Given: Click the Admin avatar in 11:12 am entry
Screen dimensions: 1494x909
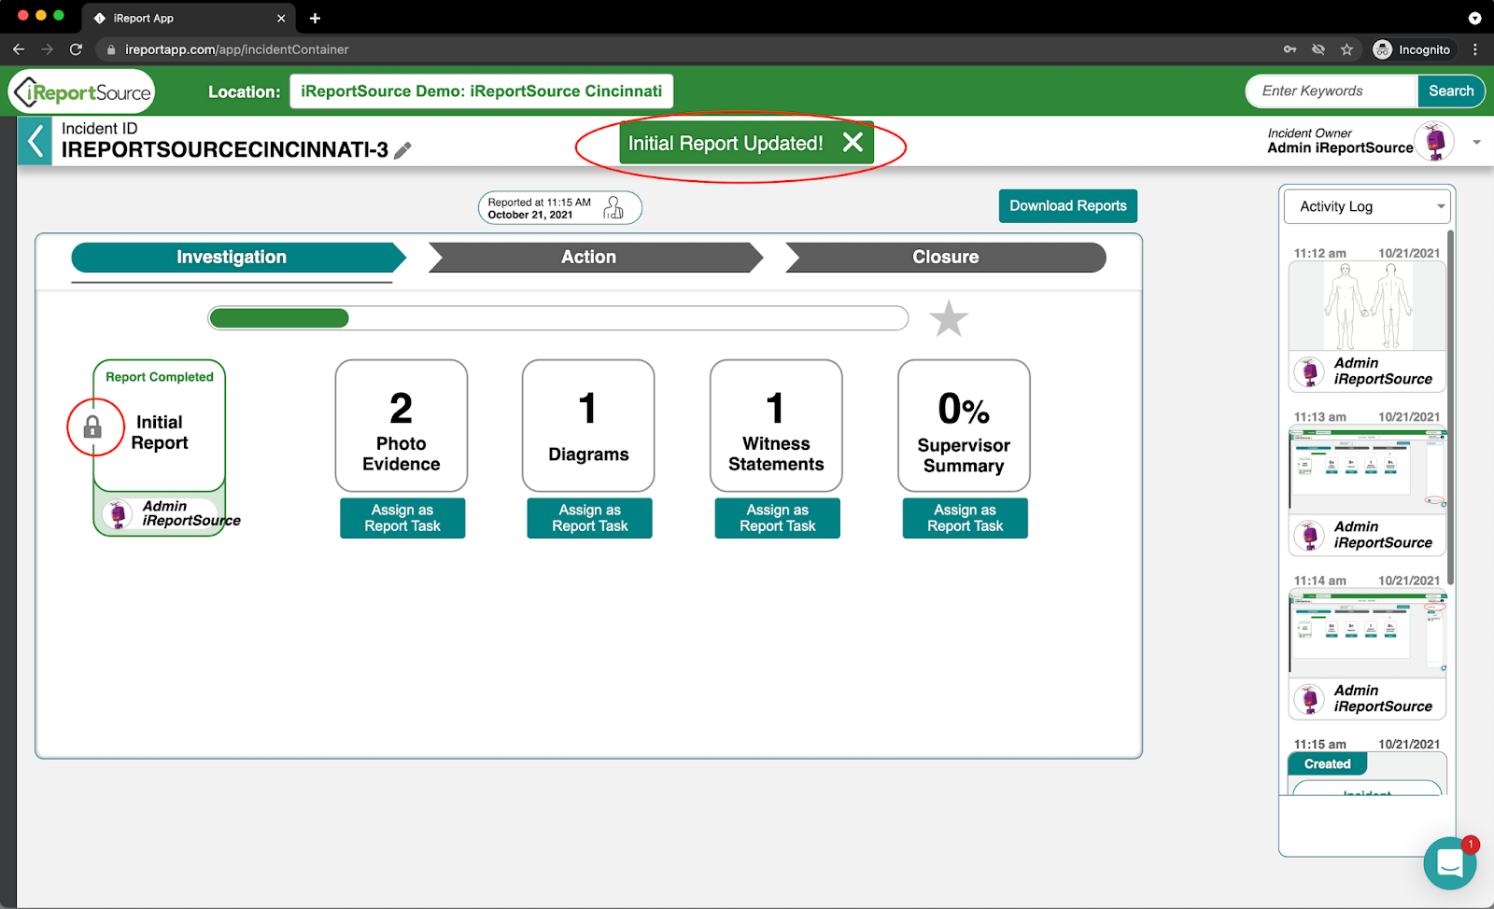Looking at the screenshot, I should coord(1309,371).
